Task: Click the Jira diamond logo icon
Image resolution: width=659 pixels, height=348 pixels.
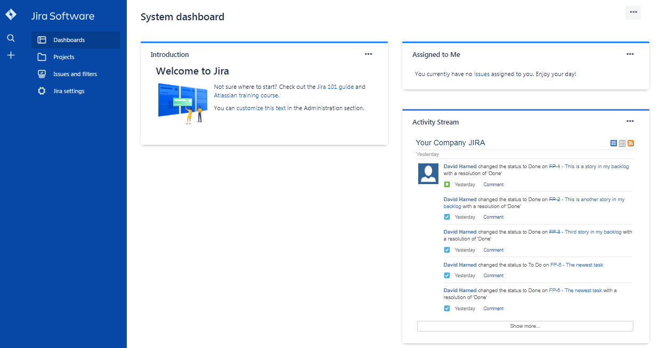Action: coord(11,15)
